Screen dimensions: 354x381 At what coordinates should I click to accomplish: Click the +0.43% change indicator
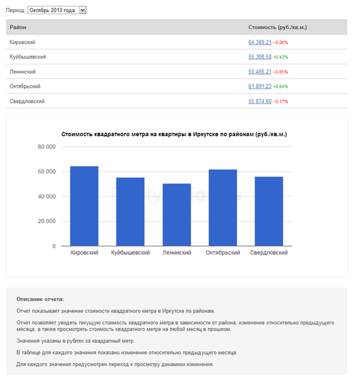click(x=280, y=57)
